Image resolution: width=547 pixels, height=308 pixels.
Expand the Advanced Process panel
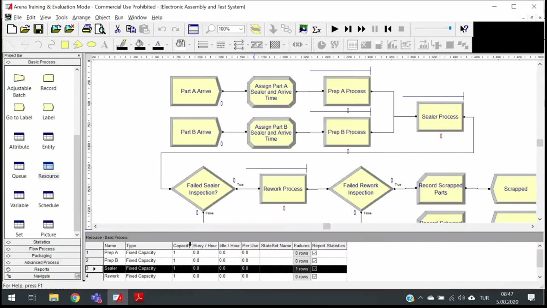pos(41,263)
